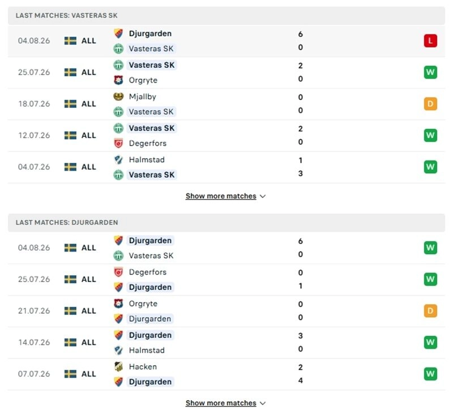This screenshot has height=416, width=453.
Task: Click the orange D badge for Mjallby match
Action: (430, 104)
